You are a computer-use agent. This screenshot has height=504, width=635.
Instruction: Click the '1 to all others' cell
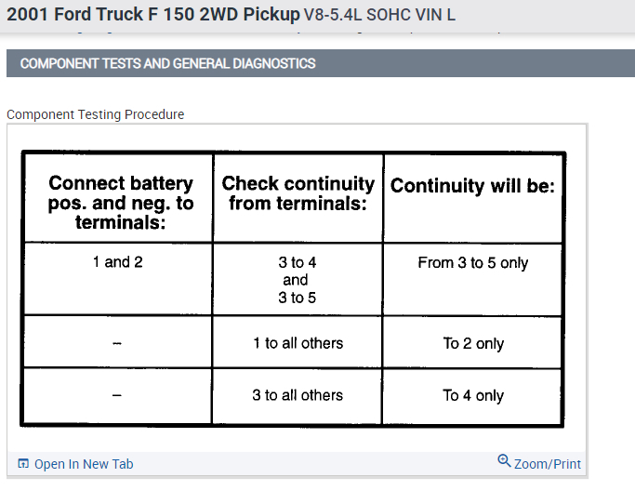[298, 343]
